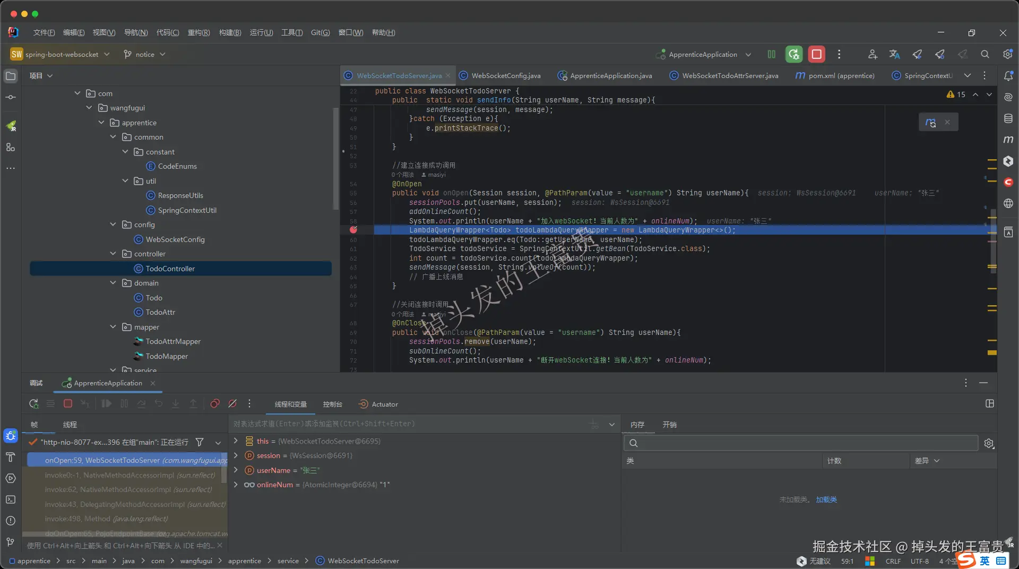Open the notice branch dropdown

pos(144,54)
